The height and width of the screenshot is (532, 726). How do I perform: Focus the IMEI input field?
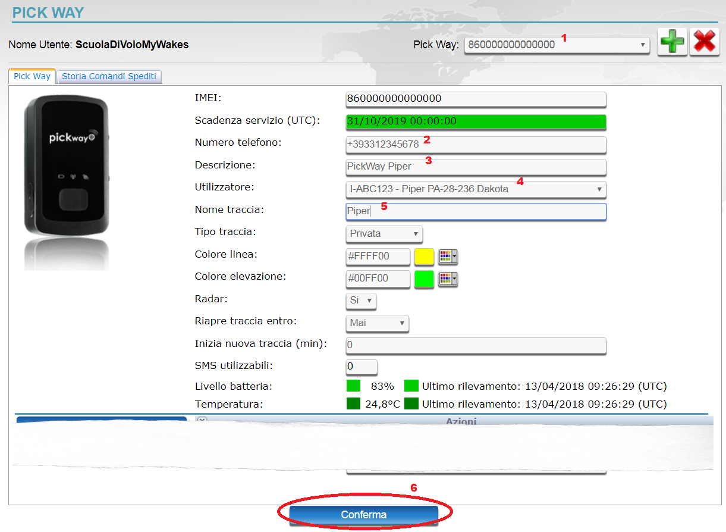pyautogui.click(x=476, y=99)
